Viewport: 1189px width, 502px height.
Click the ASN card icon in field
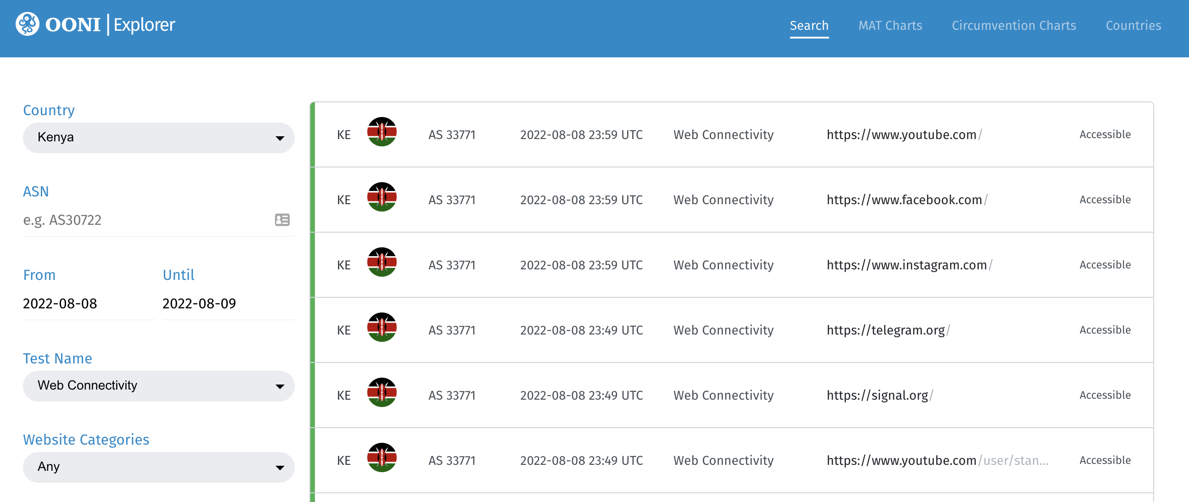click(282, 220)
